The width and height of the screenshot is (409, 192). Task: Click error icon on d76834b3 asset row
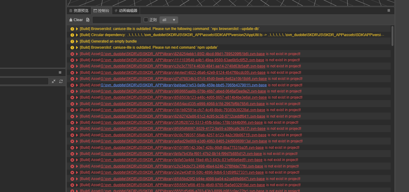[72, 79]
